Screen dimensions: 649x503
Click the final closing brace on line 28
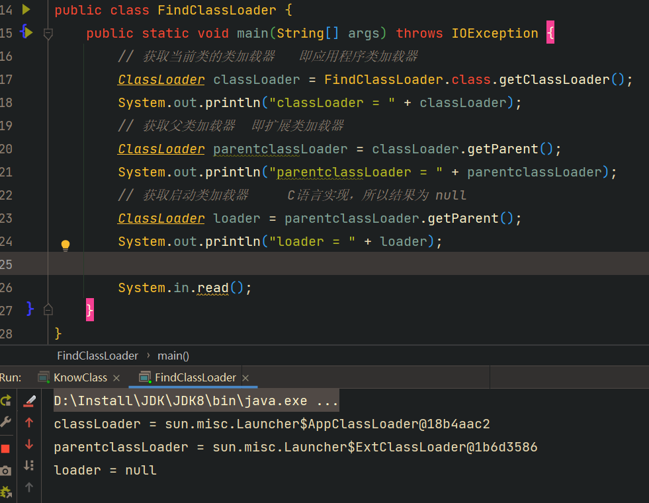(x=58, y=333)
